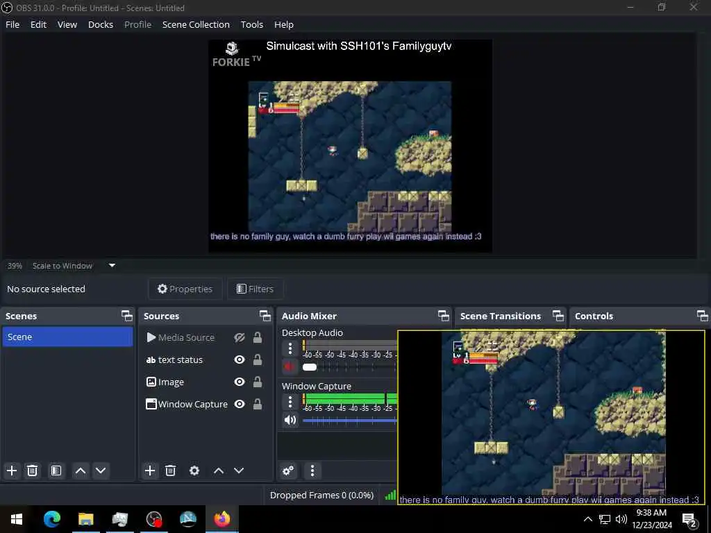
Task: Open the Scale to Window dropdown
Action: (x=112, y=266)
